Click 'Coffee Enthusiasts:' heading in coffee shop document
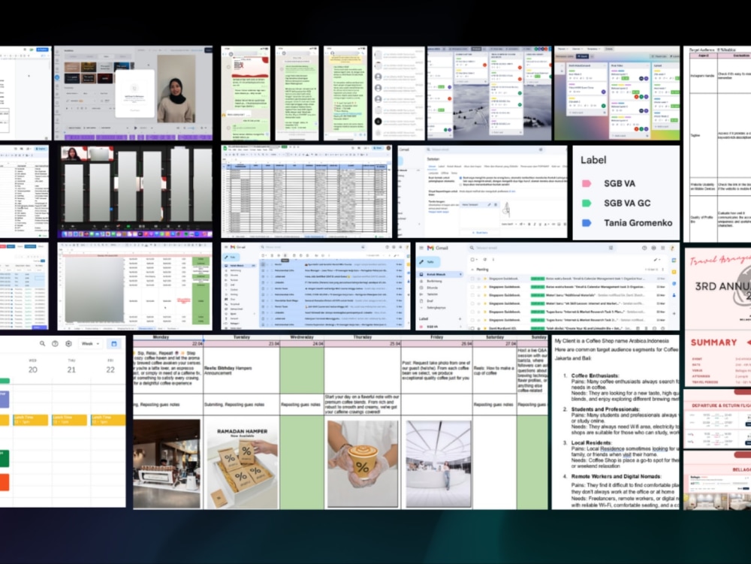Image resolution: width=751 pixels, height=564 pixels. tap(595, 375)
